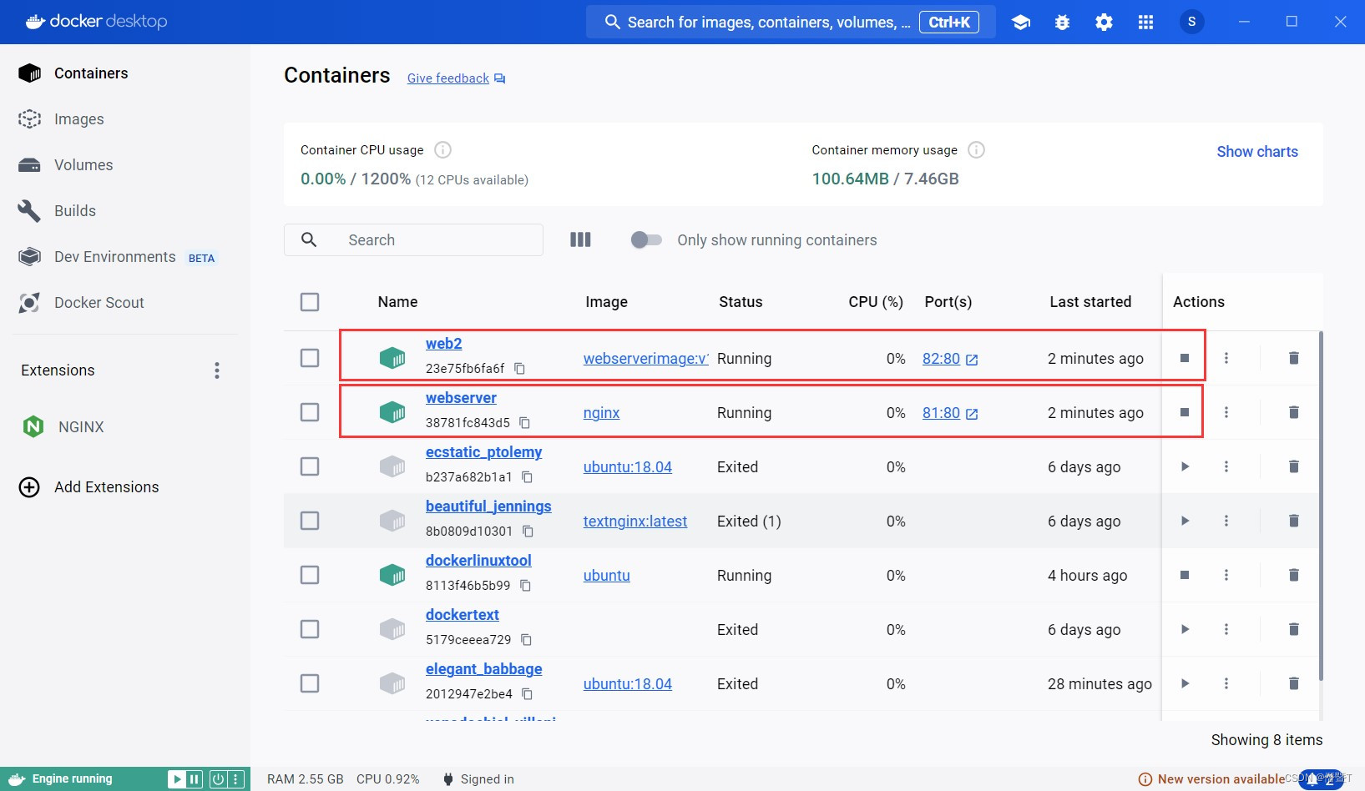Open the webserverimage image link
The width and height of the screenshot is (1365, 791).
point(645,359)
